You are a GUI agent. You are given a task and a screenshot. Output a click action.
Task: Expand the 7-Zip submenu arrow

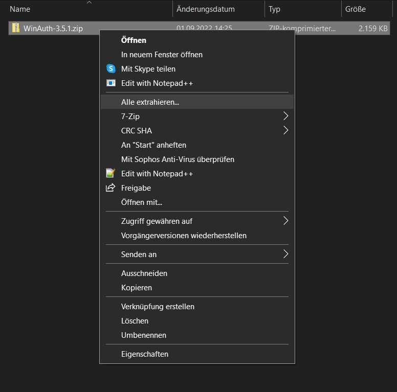pyautogui.click(x=285, y=116)
